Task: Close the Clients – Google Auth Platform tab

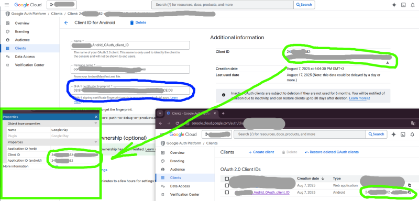Action: pos(215,113)
